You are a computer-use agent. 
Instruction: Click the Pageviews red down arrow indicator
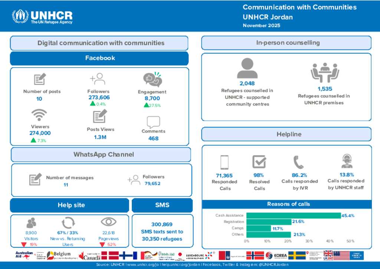pyautogui.click(x=102, y=245)
